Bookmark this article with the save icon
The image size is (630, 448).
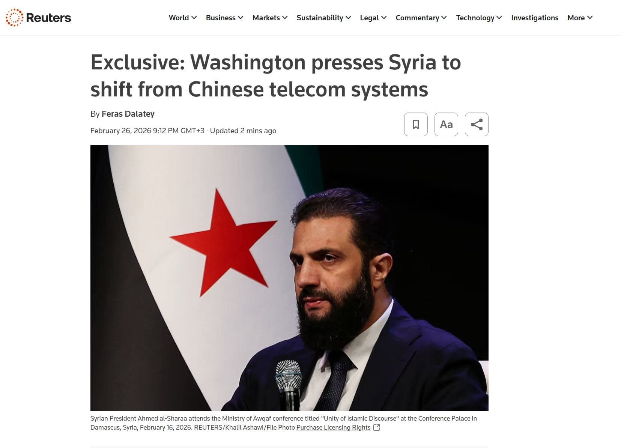coord(416,124)
